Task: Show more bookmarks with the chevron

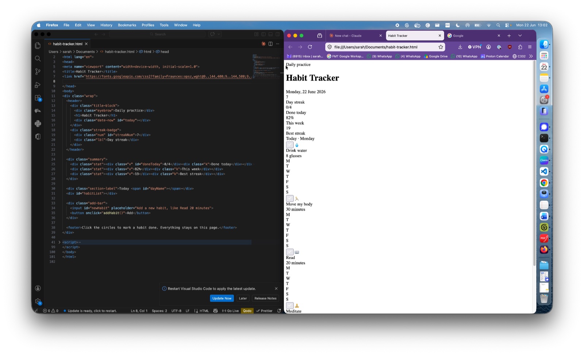Action: pos(531,56)
